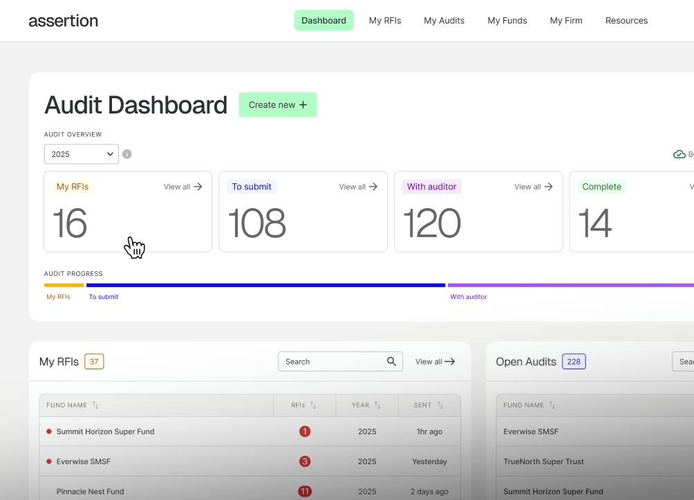
Task: Click the red badge 3 for Everwise SMSF
Action: pyautogui.click(x=305, y=461)
